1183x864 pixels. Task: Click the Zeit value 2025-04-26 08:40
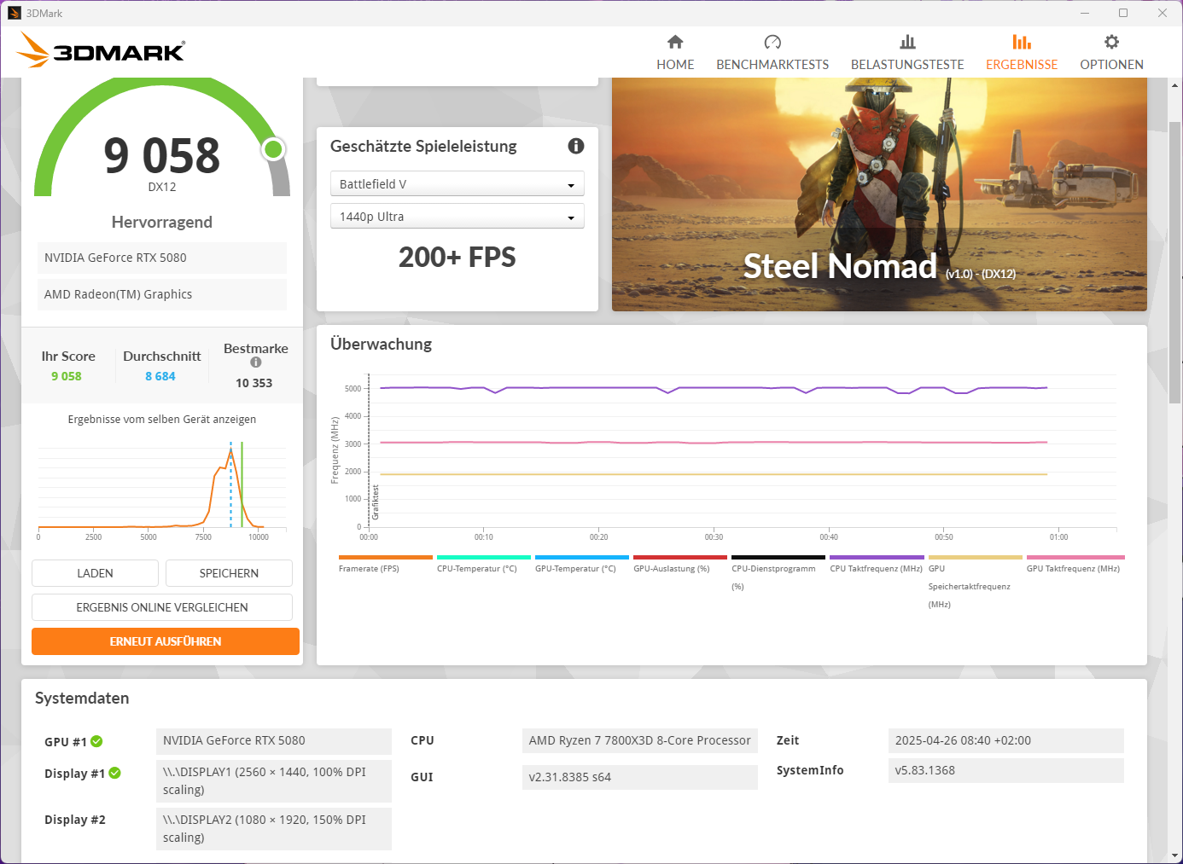pos(1006,740)
